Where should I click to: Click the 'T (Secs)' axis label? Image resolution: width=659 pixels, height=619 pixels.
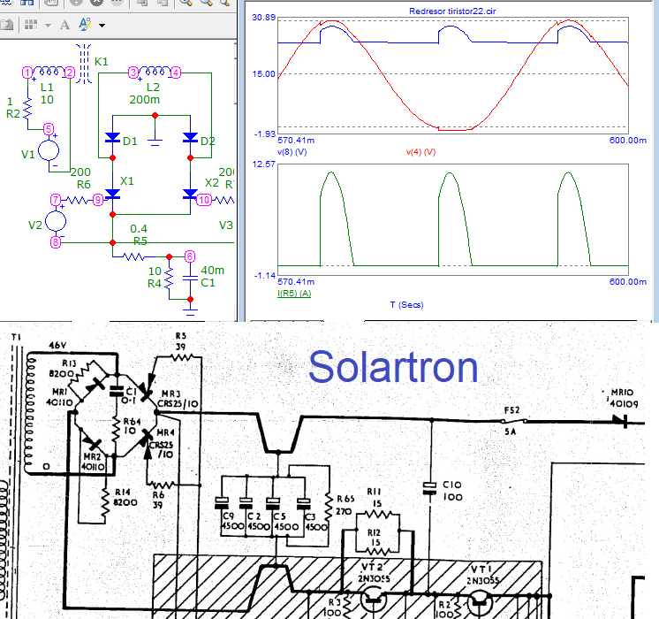[x=406, y=305]
